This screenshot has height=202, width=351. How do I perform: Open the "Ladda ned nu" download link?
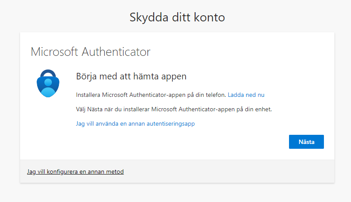tap(246, 95)
